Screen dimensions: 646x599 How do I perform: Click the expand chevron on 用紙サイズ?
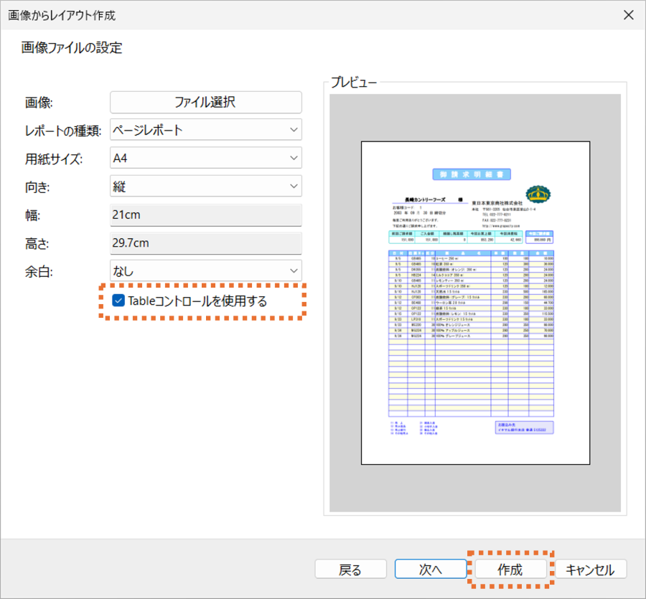pos(294,158)
